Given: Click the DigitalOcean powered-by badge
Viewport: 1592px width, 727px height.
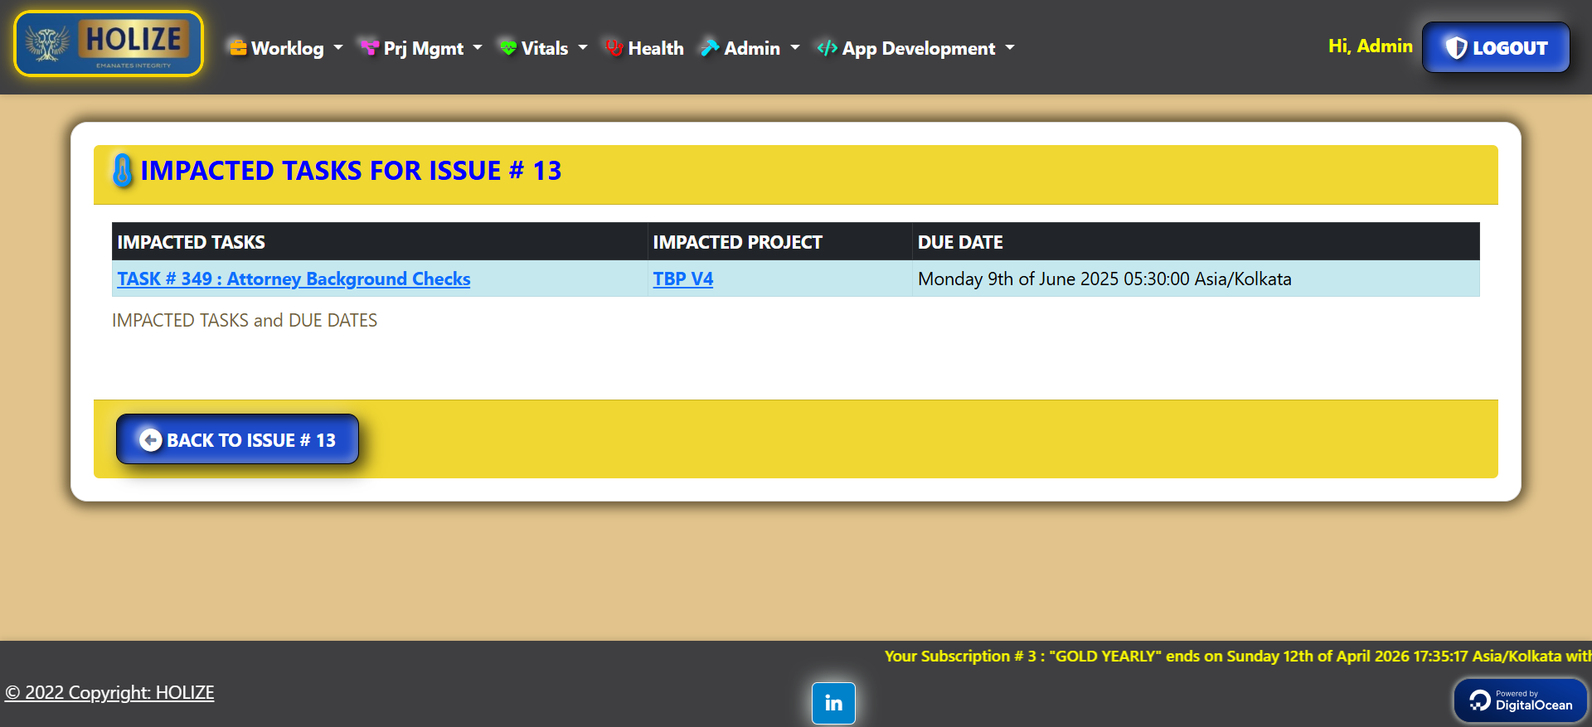Looking at the screenshot, I should (x=1520, y=700).
